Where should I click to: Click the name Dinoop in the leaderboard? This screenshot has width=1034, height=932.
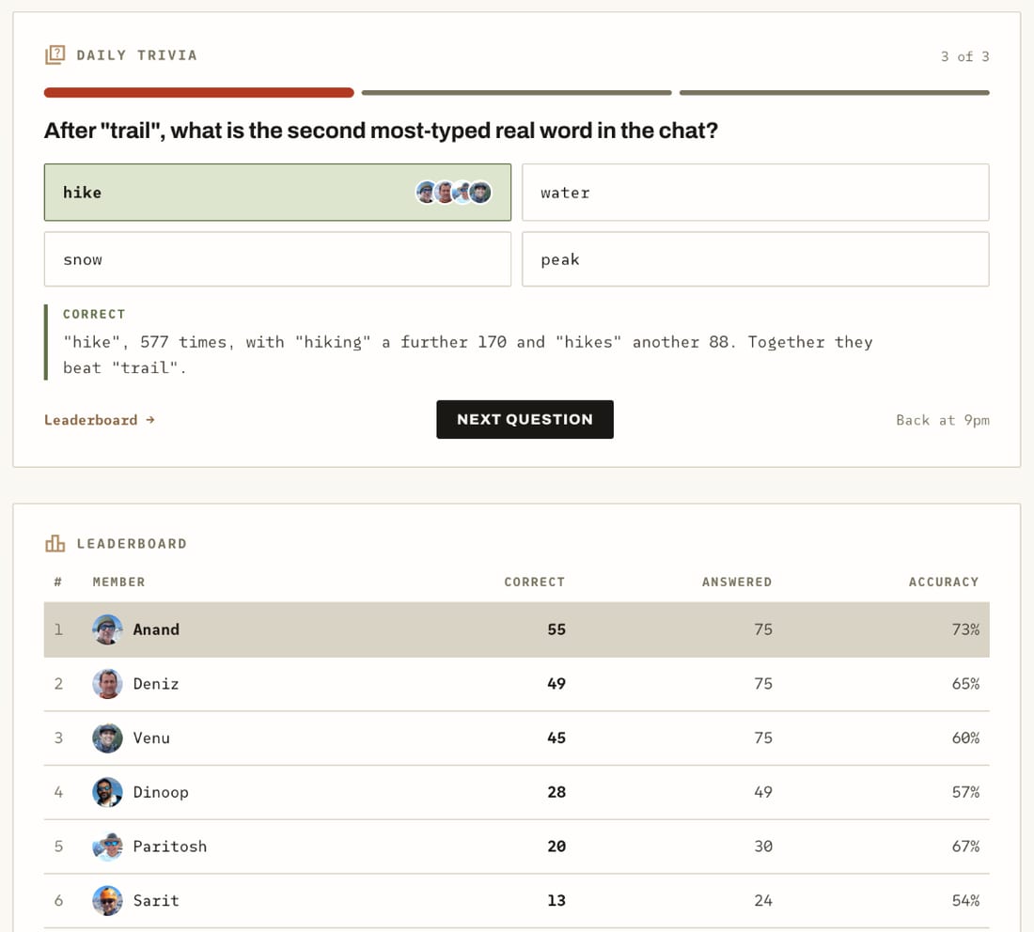click(x=161, y=792)
